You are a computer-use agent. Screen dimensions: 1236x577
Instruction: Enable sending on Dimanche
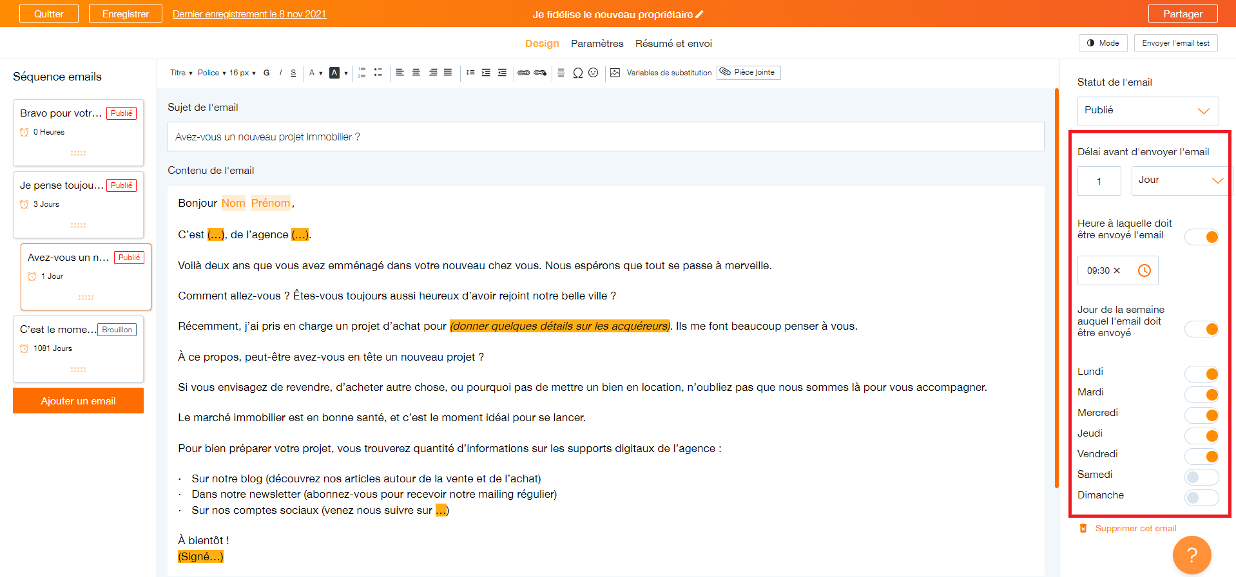click(1202, 498)
